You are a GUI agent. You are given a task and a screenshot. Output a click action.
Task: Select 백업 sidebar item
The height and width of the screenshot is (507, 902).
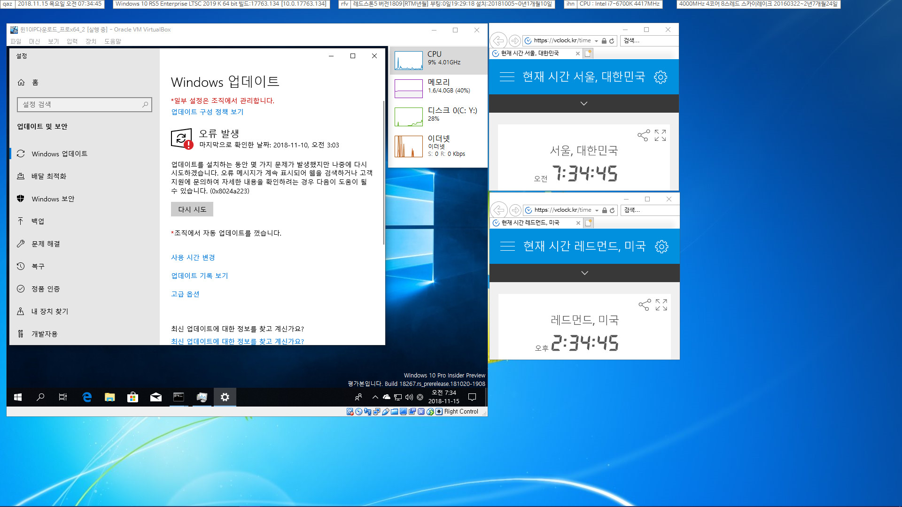(x=85, y=222)
